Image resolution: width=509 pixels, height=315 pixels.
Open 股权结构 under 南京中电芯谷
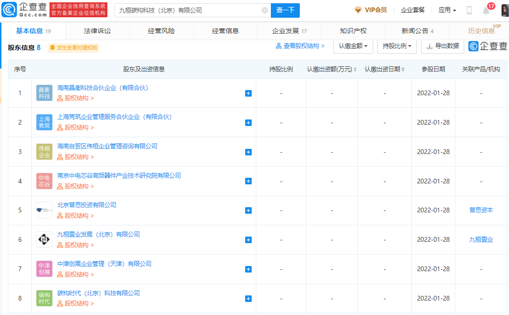(76, 186)
